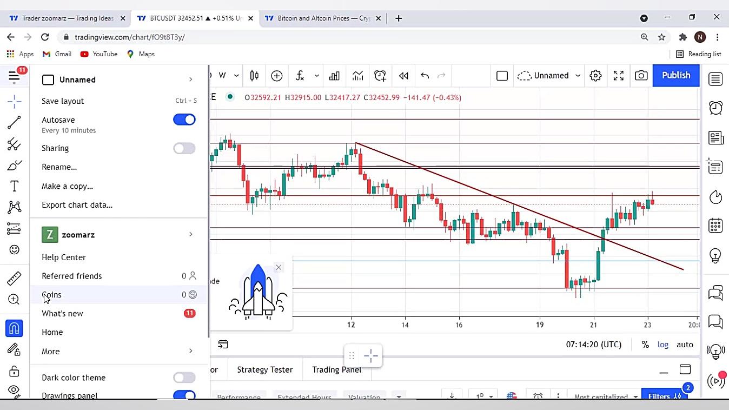Open the hotlists flame icon
729x410 pixels.
[x=715, y=197]
